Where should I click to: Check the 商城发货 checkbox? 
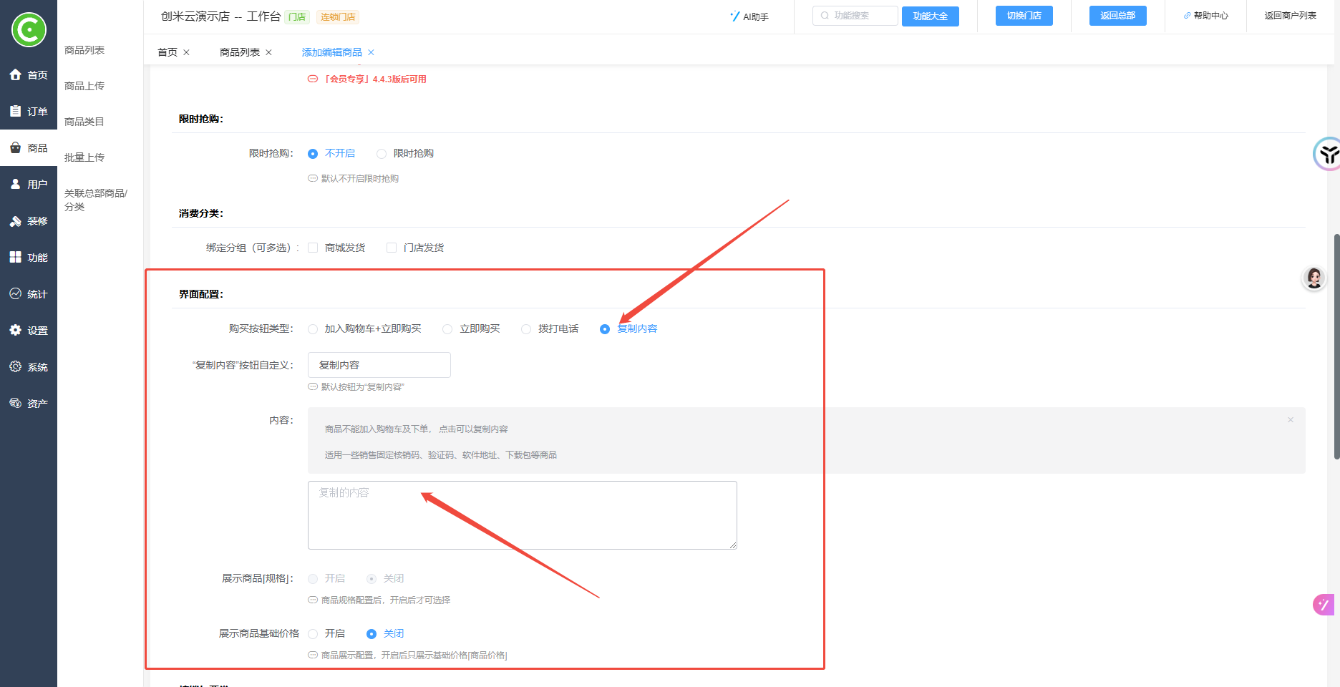pyautogui.click(x=313, y=248)
